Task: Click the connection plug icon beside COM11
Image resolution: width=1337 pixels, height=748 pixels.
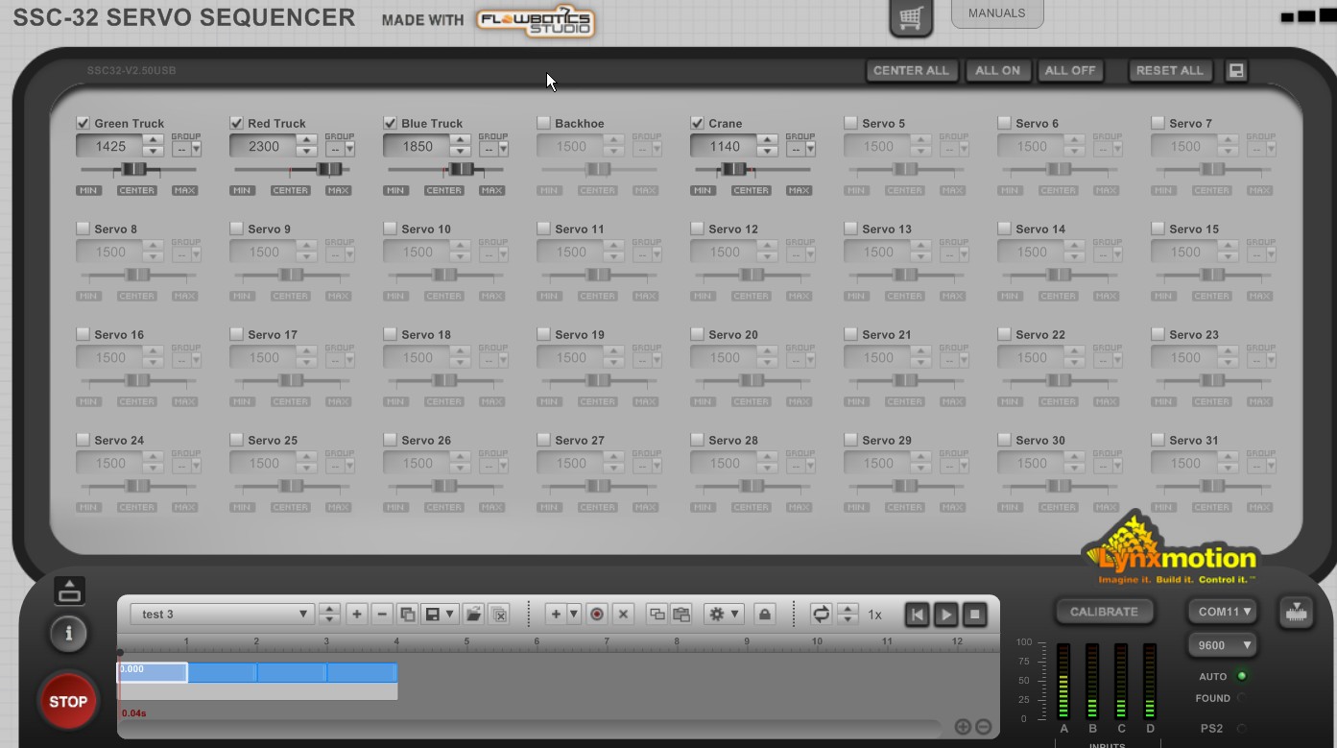Action: coord(1297,612)
